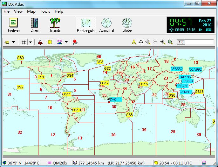Image resolution: width=218 pixels, height=167 pixels.
Task: Click the CES552 cyan label
Action: point(177,69)
